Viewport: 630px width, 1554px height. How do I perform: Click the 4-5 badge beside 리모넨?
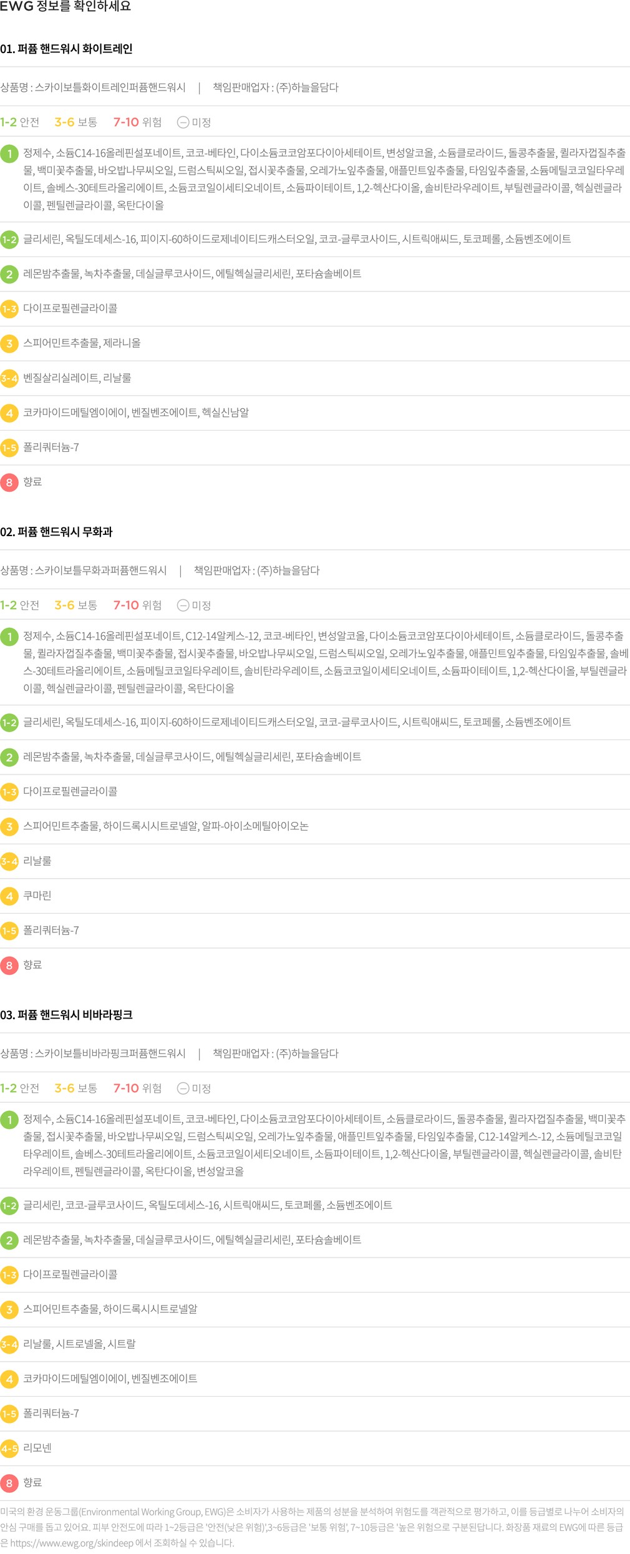point(9,1449)
